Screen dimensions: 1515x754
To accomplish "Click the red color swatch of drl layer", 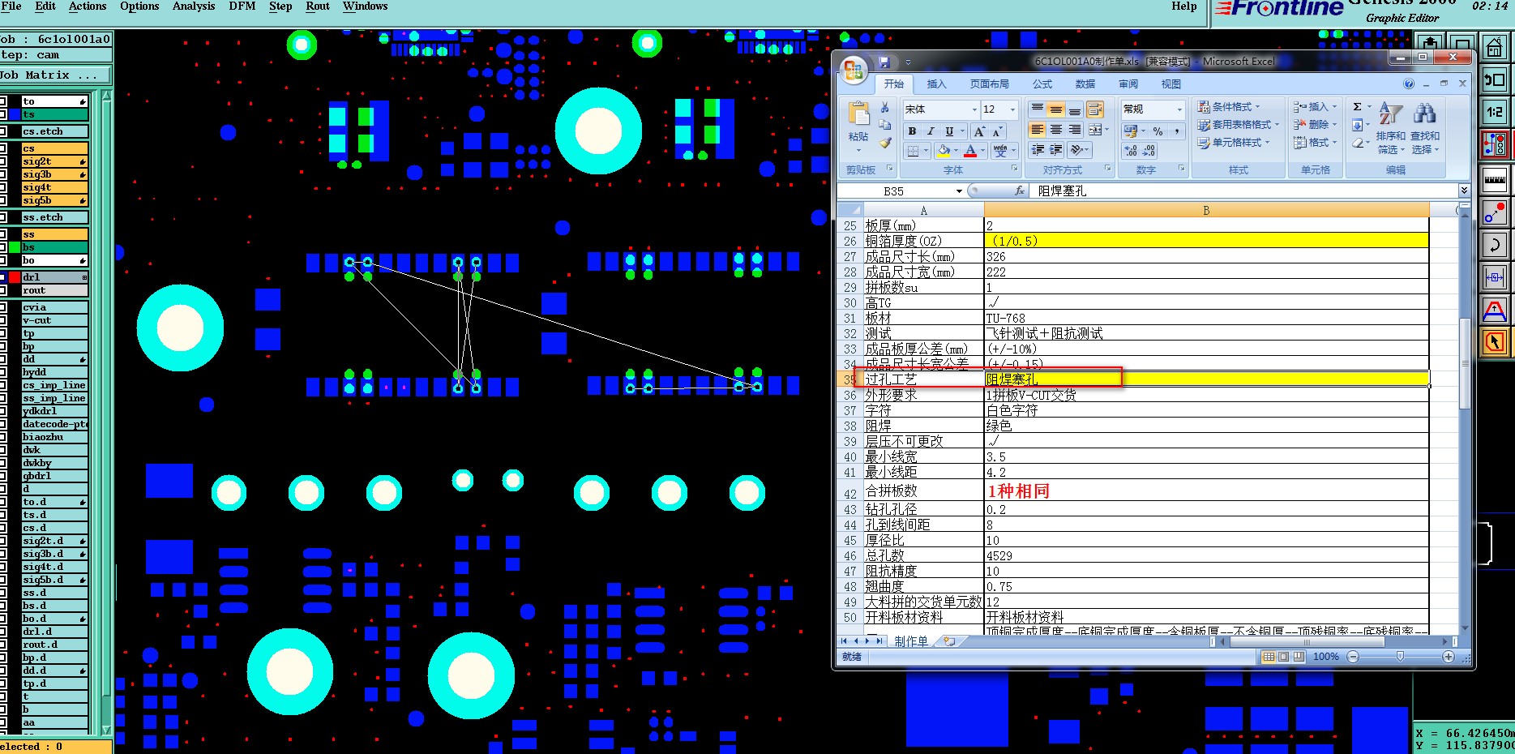I will click(x=14, y=277).
